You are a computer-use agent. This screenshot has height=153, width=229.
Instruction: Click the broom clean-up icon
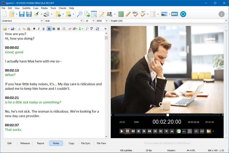tap(36, 14)
